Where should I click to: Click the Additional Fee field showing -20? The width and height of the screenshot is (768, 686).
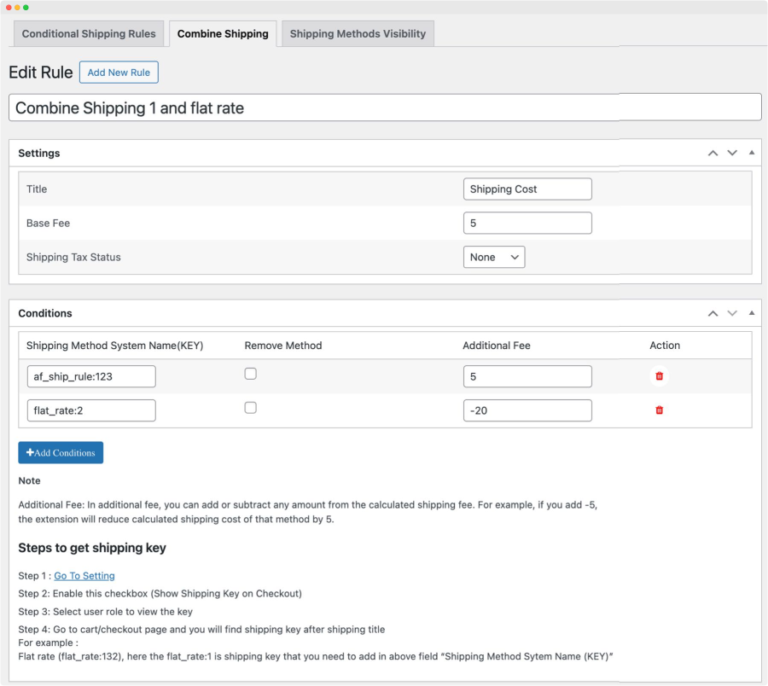click(527, 410)
